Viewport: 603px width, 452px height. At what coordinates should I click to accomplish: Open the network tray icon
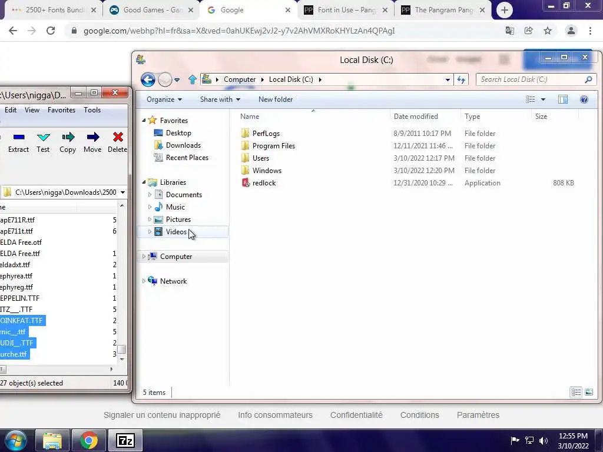(529, 440)
